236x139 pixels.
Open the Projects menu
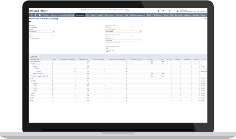click(x=165, y=15)
